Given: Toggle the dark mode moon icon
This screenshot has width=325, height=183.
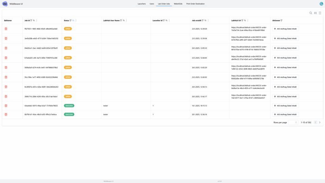Looking at the screenshot, I should [321, 4].
